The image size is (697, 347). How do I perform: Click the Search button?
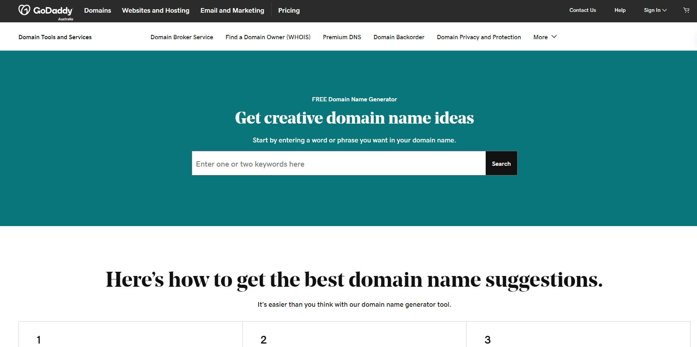501,163
